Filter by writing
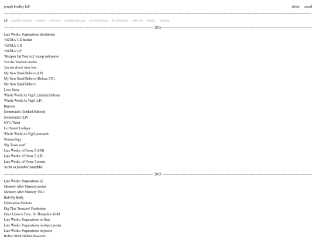Viewport: 316px width, 237px height. (164, 20)
